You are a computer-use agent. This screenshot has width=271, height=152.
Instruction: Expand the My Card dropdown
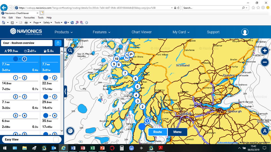click(x=181, y=32)
